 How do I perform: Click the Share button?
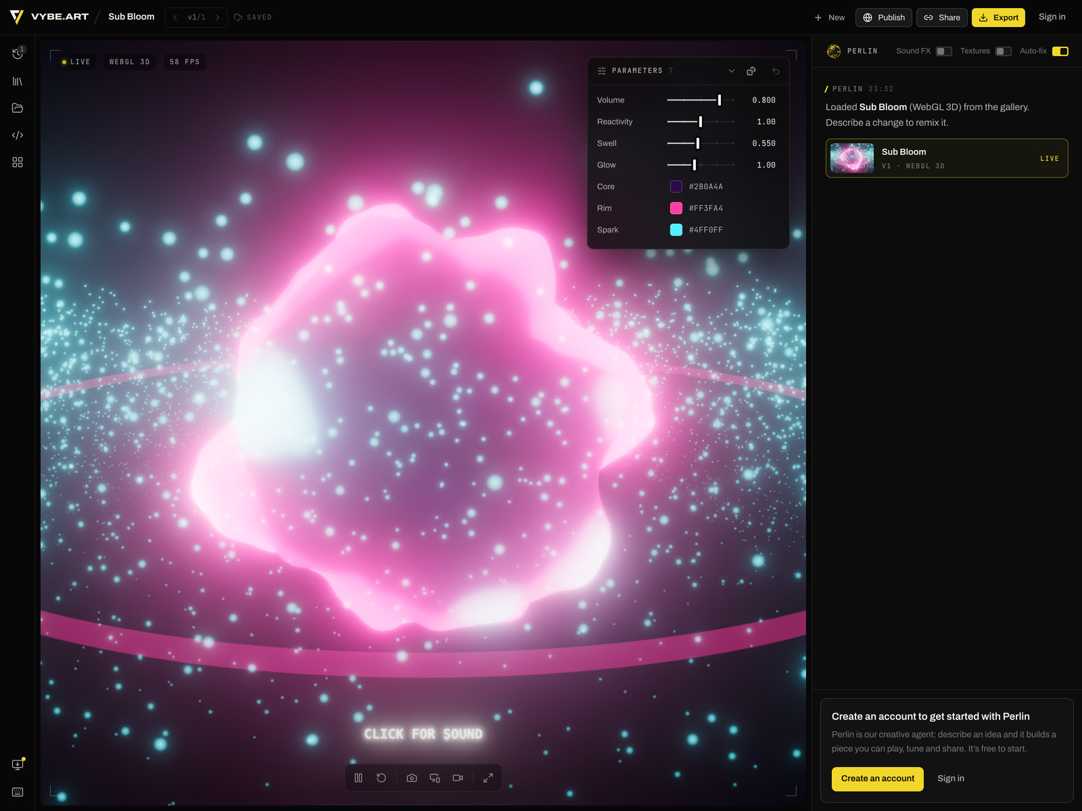942,18
